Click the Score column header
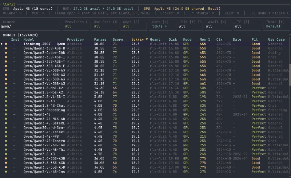The width and height of the screenshot is (291, 178). [x=117, y=39]
